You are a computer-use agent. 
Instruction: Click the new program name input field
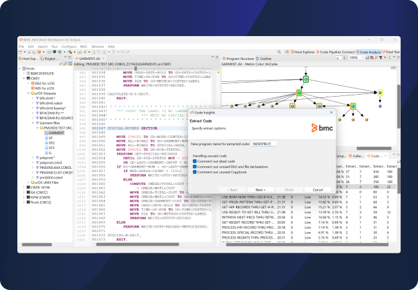[265, 143]
